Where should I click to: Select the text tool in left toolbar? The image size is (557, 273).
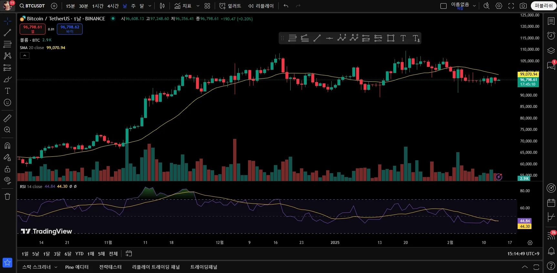point(7,91)
